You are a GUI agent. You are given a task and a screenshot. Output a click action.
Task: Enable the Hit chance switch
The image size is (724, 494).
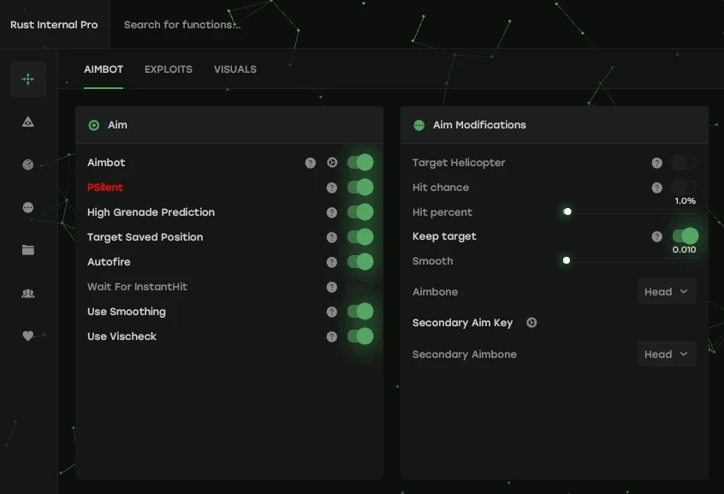point(684,187)
